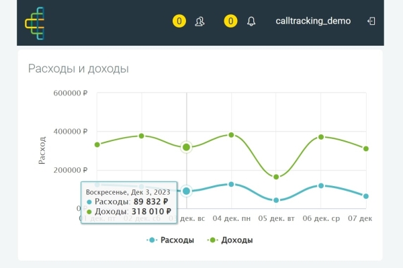Open the users icon in header
Screen dimensions: 403x268
coord(199,21)
